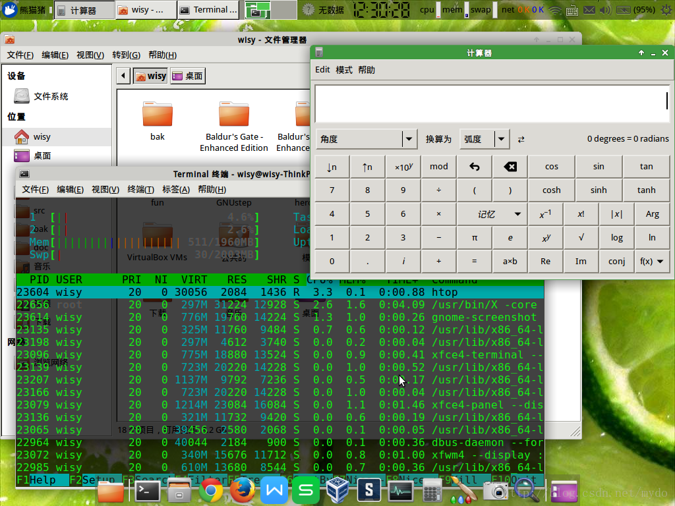This screenshot has width=675, height=506.
Task: Toggle the workspace switcher in top panel
Action: [x=271, y=10]
